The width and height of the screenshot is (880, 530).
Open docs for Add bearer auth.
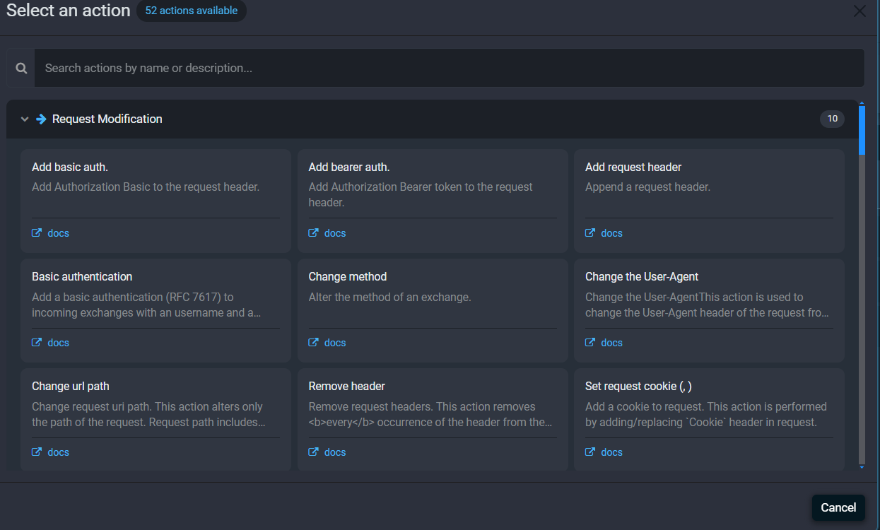(335, 232)
